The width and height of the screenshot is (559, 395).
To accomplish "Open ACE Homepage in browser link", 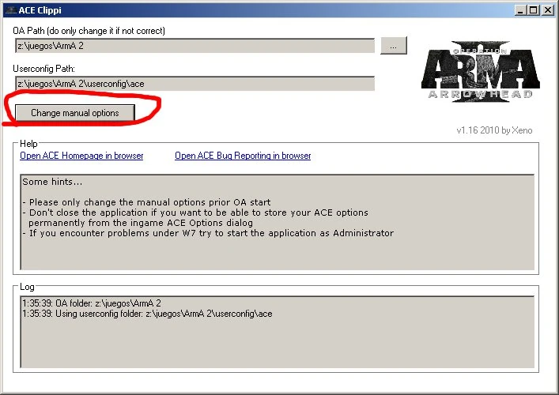I will coord(81,156).
